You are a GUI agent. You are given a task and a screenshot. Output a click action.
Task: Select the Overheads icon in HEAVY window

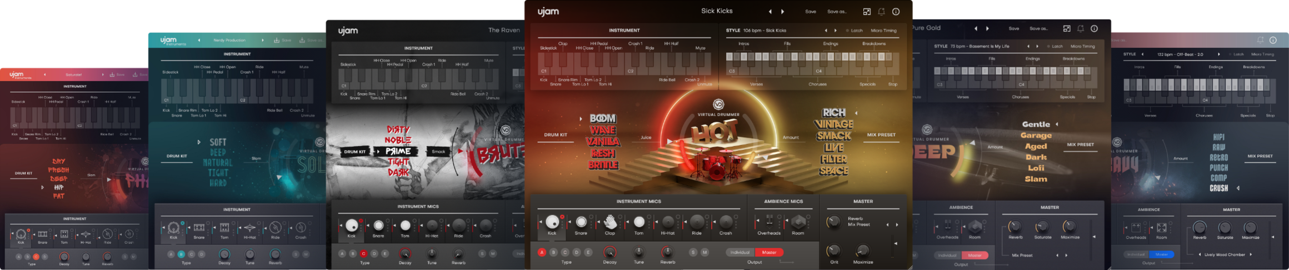1136,228
